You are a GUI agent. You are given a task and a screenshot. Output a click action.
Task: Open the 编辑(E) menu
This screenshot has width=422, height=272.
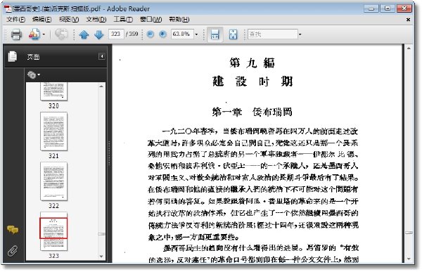(x=41, y=20)
